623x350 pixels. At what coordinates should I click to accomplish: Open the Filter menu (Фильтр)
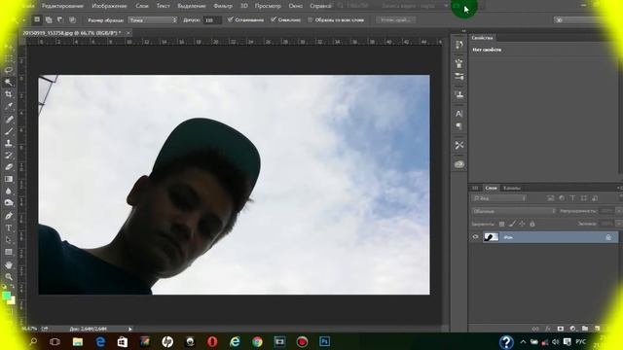click(x=223, y=6)
